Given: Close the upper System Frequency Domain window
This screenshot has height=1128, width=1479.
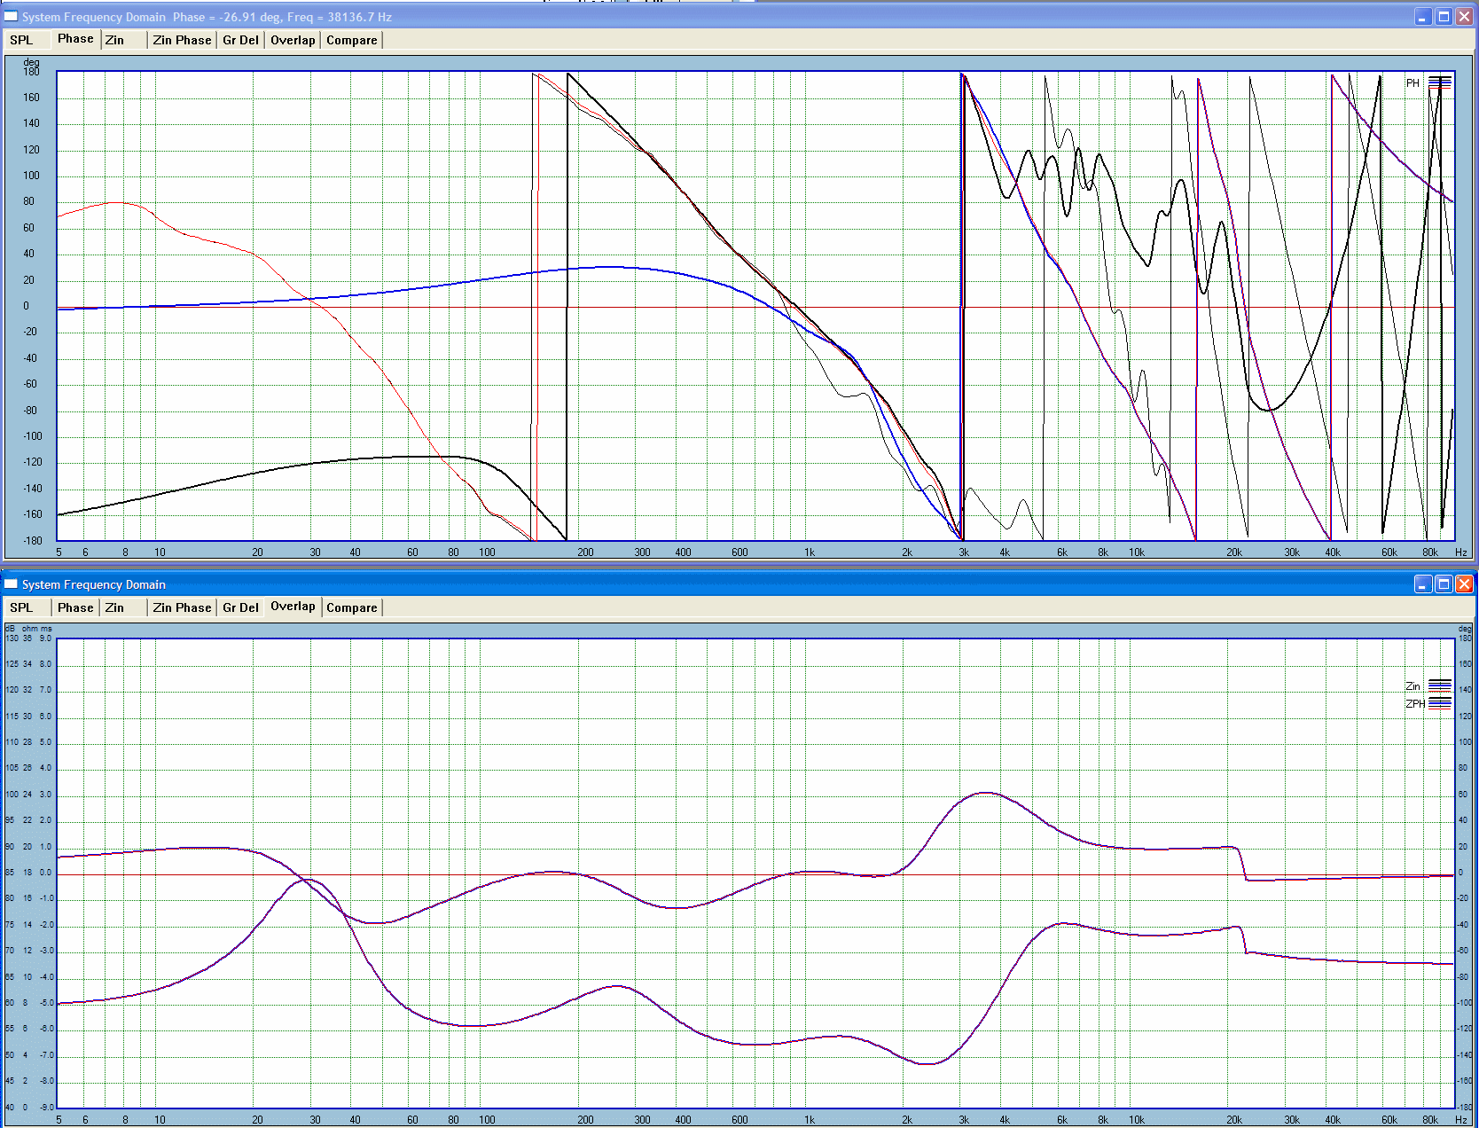Looking at the screenshot, I should [1464, 17].
